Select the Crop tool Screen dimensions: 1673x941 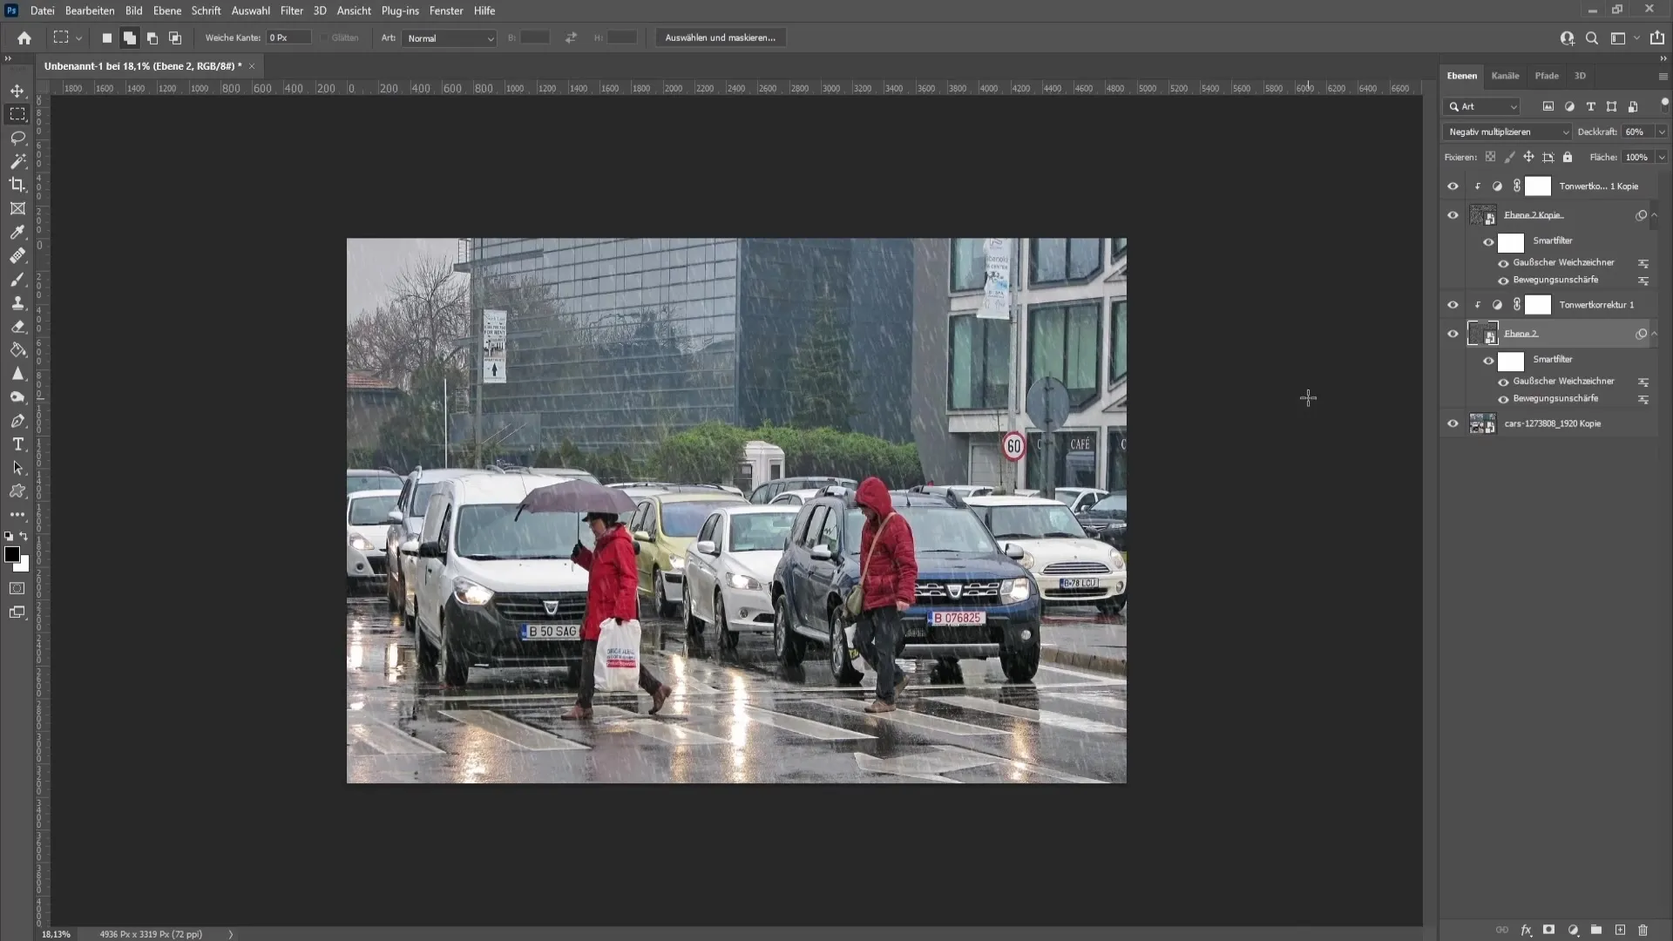(17, 184)
